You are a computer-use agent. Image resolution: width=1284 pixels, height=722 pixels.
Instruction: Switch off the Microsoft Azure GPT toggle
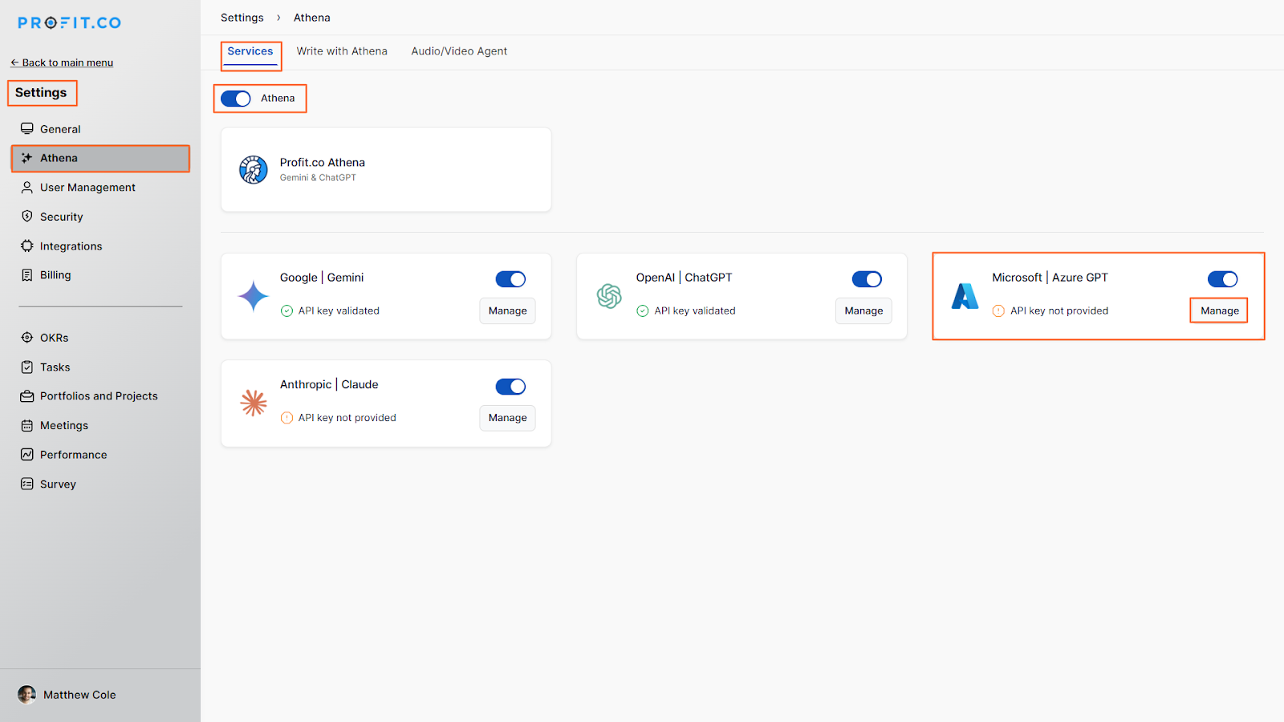(1222, 279)
